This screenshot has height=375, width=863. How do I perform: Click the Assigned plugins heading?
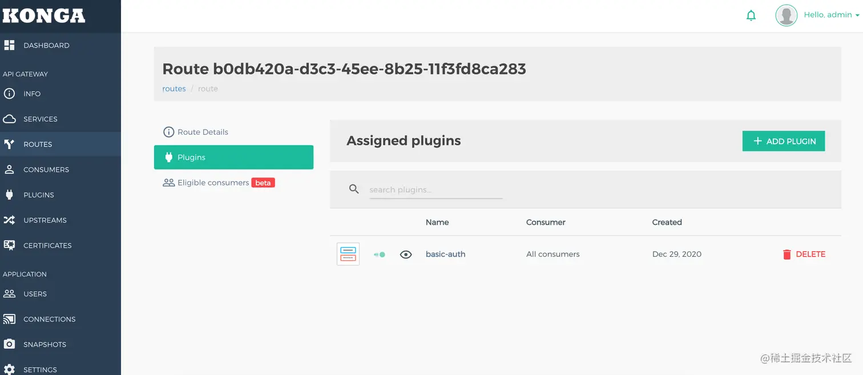click(x=404, y=140)
